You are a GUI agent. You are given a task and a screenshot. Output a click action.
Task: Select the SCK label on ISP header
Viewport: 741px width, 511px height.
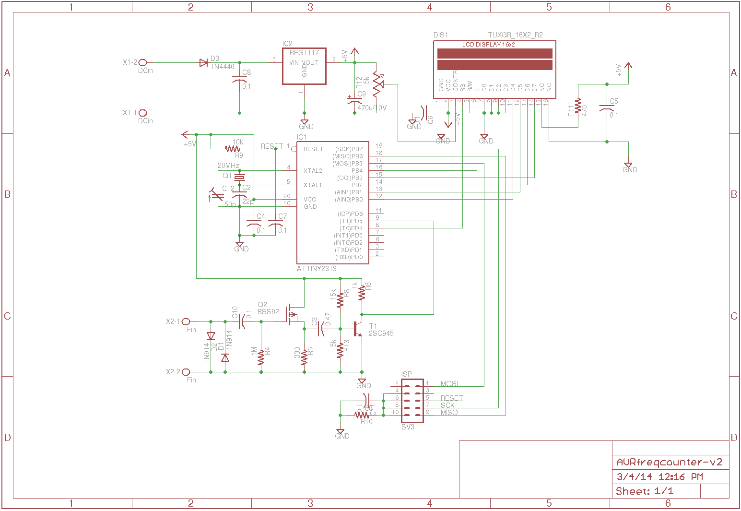(x=447, y=405)
